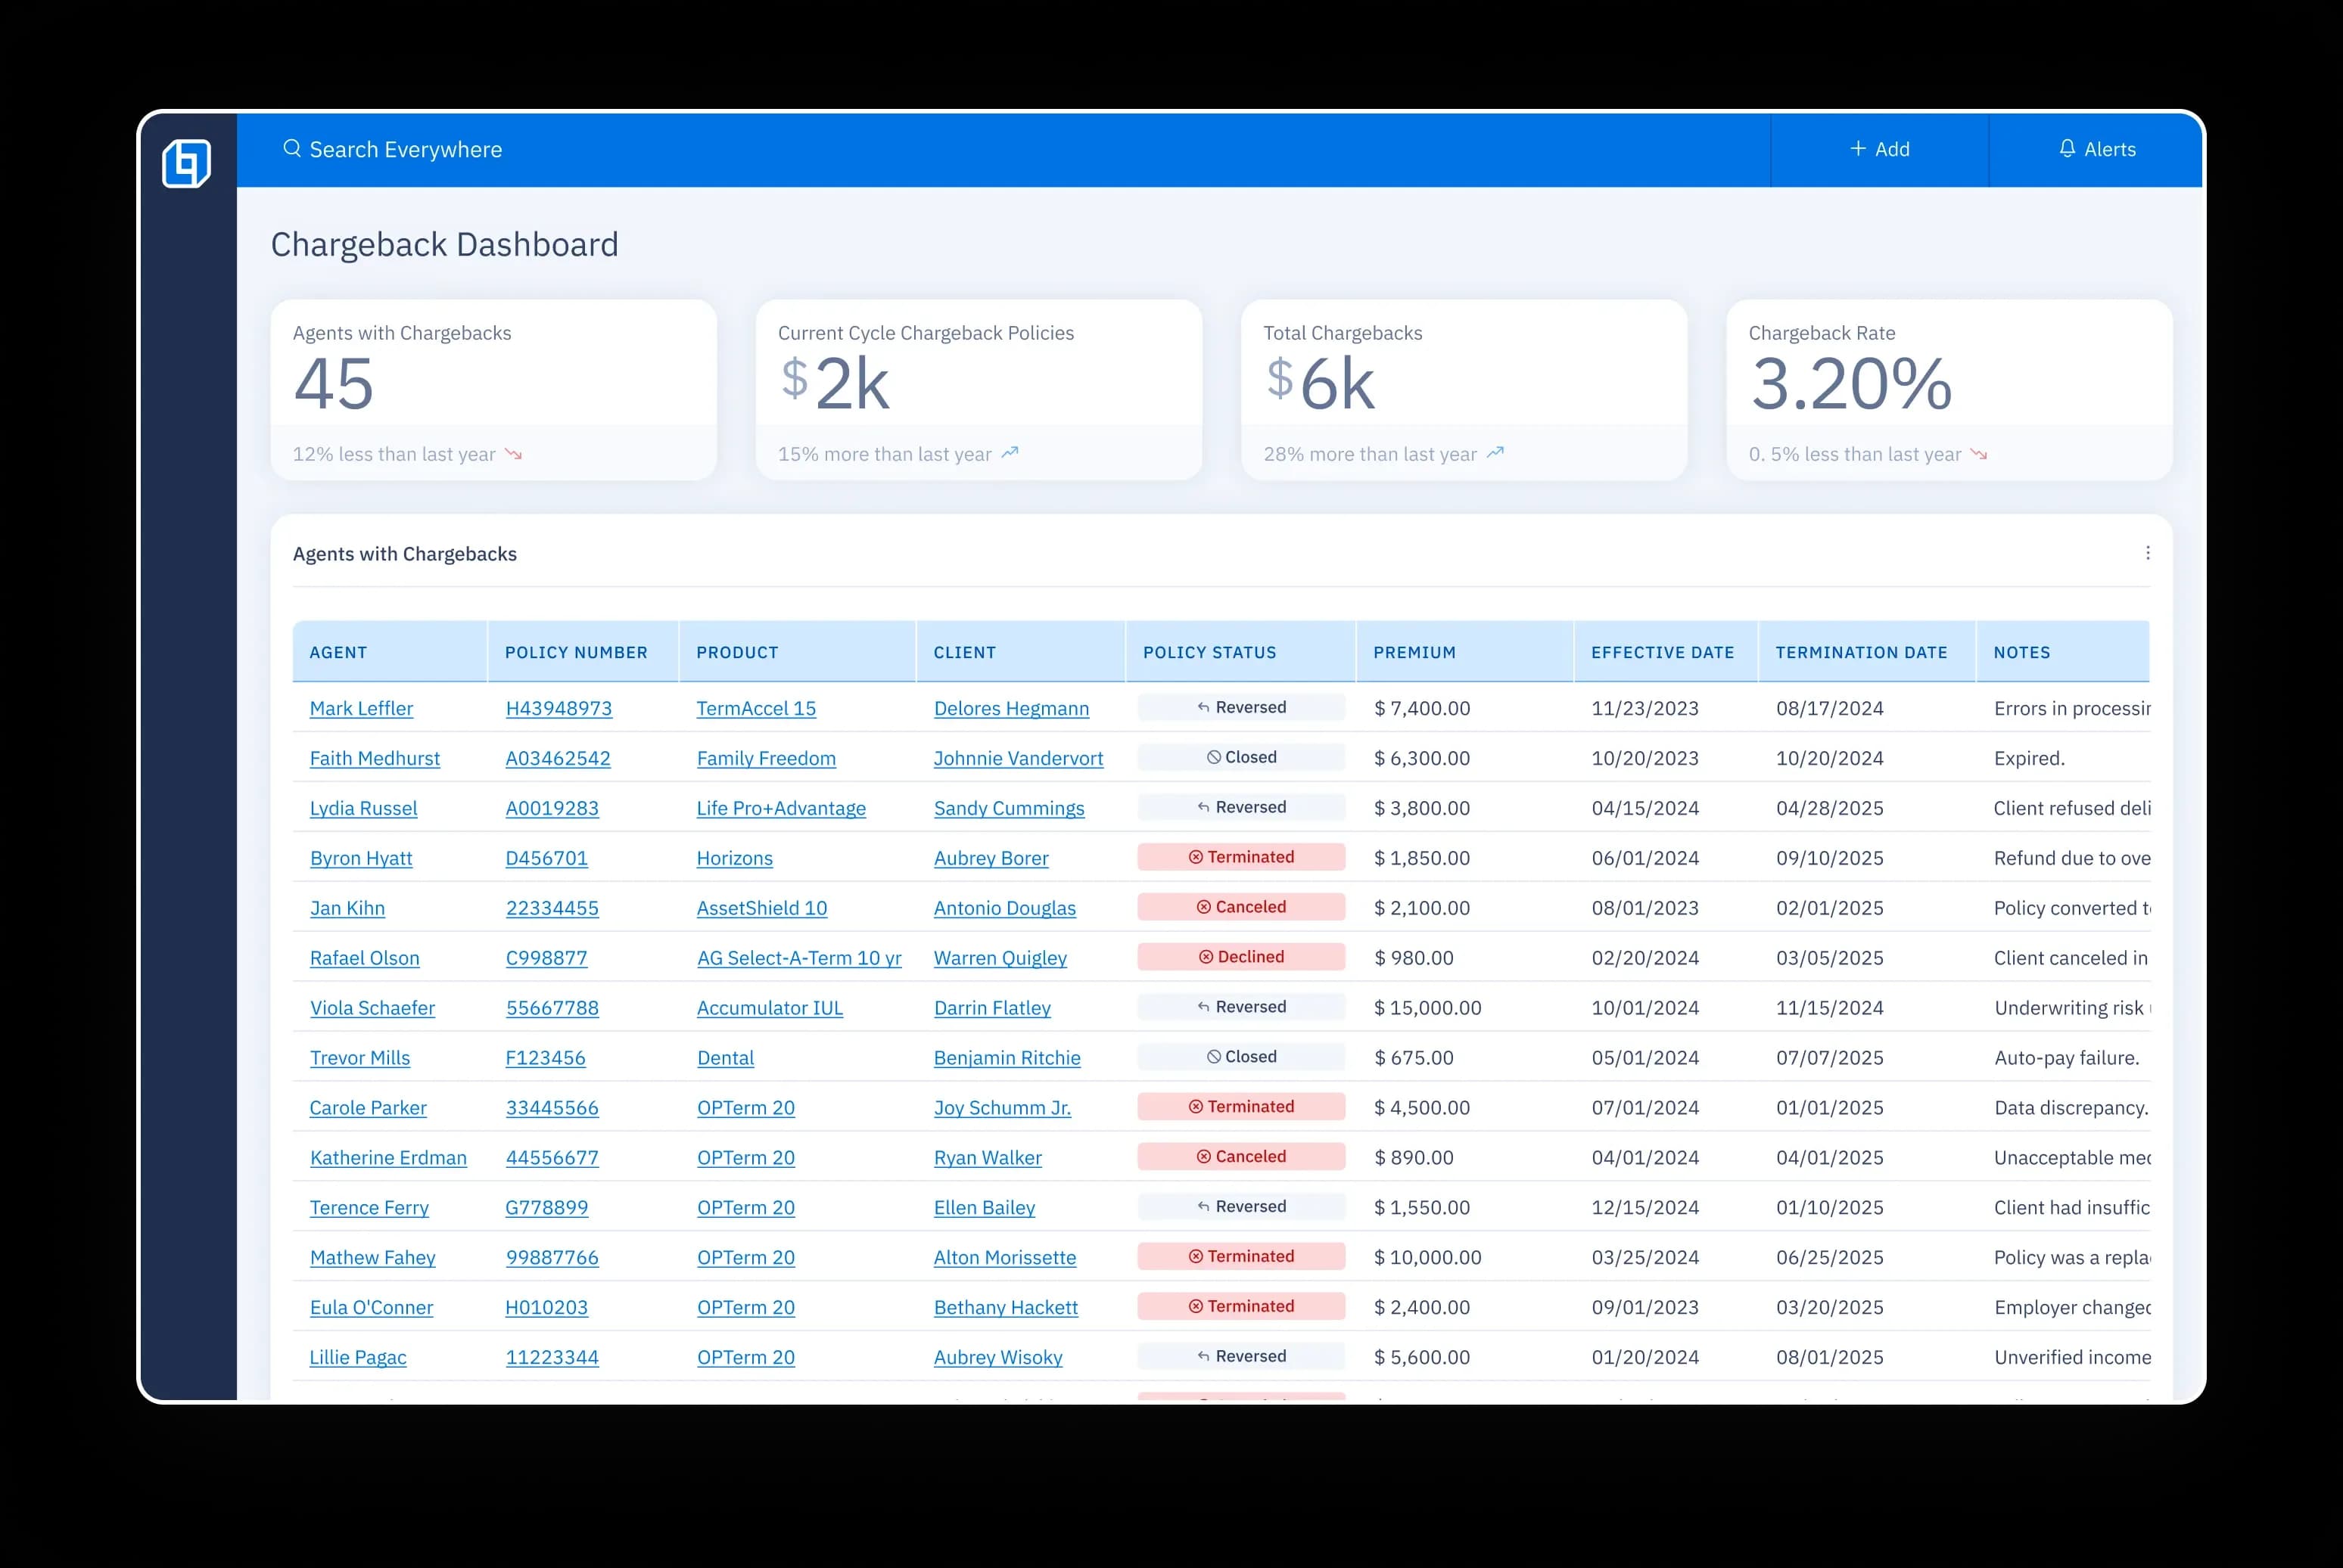Open the Accumulator IUL product link

(x=770, y=1008)
